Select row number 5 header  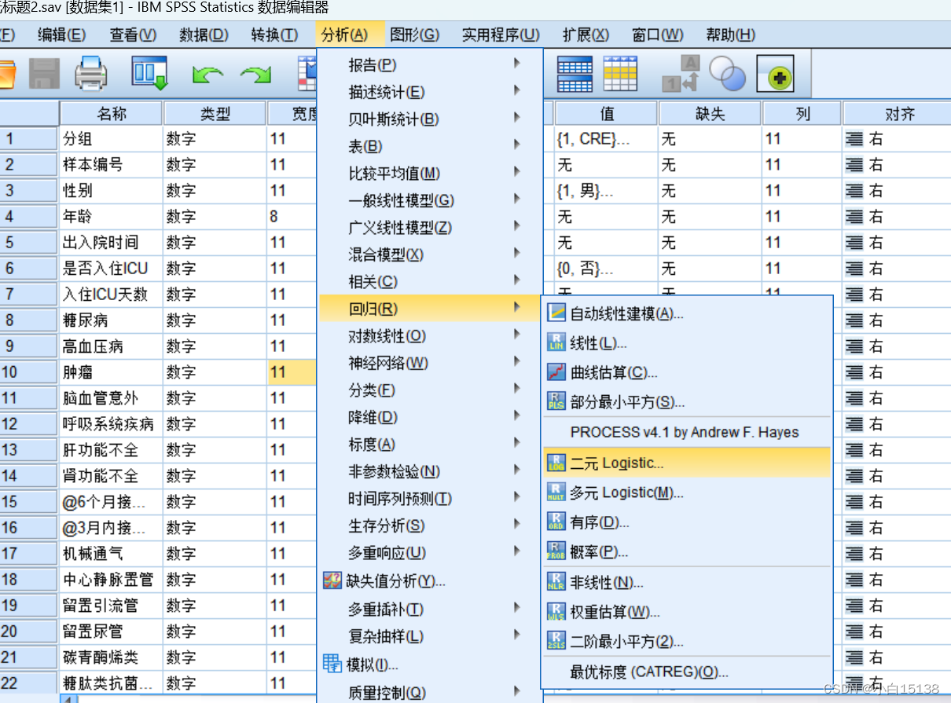pos(29,243)
